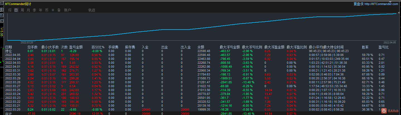
Task: Switch to the 综 (summary) tab
Action: pyautogui.click(x=10, y=10)
